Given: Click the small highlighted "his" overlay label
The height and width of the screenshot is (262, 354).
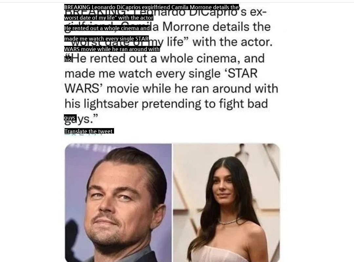Looking at the screenshot, I should [x=68, y=59].
